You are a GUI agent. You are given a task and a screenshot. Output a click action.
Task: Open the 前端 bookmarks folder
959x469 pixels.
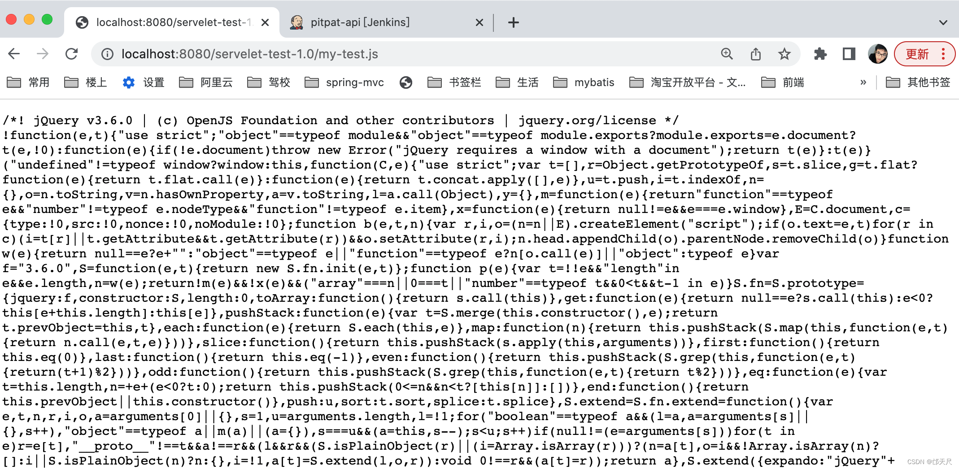pyautogui.click(x=783, y=83)
